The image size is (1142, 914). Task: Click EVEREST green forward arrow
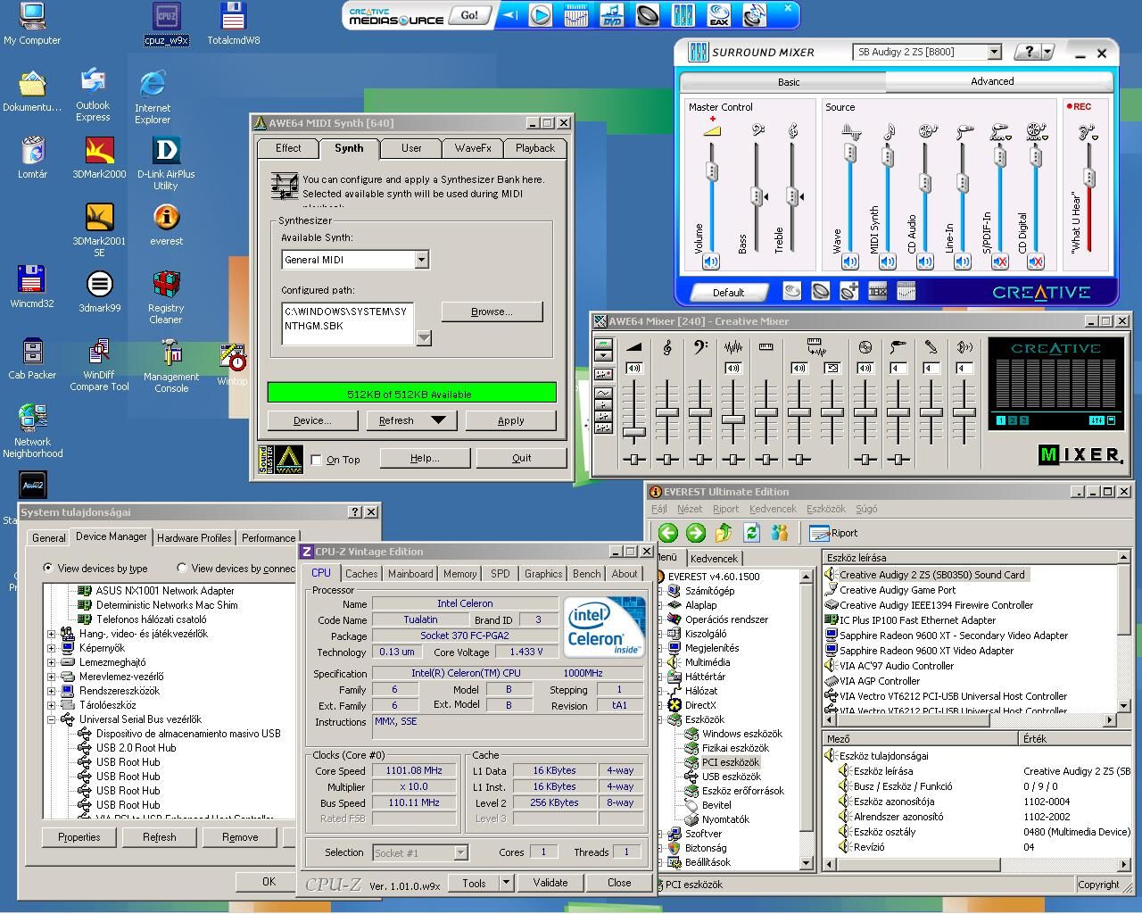pos(695,533)
